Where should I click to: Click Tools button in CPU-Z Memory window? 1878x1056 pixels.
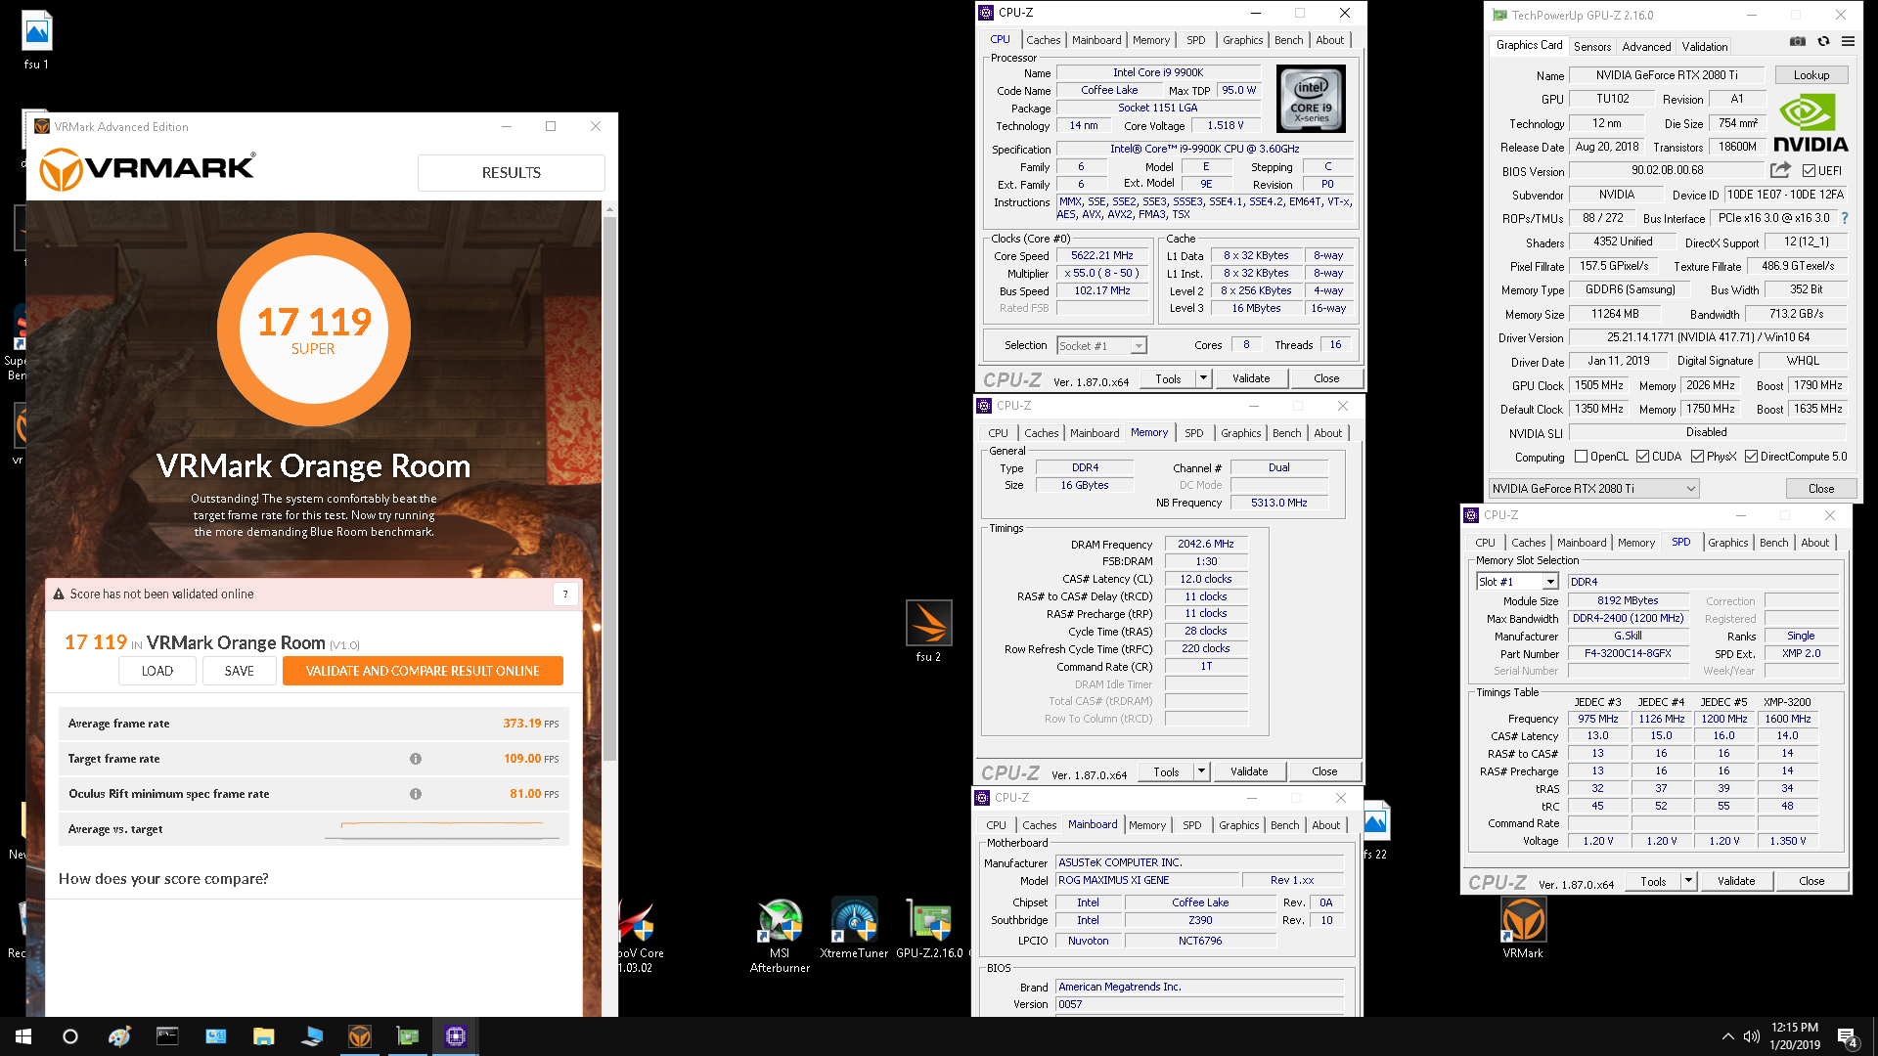tap(1166, 771)
